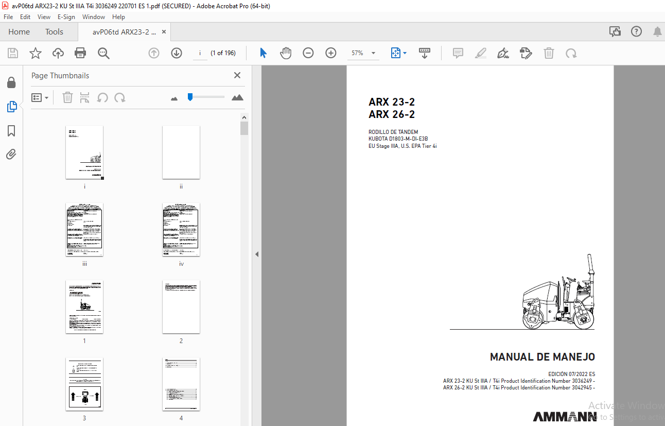Rotate thumbnails clockwise
This screenshot has width=665, height=426.
click(120, 97)
